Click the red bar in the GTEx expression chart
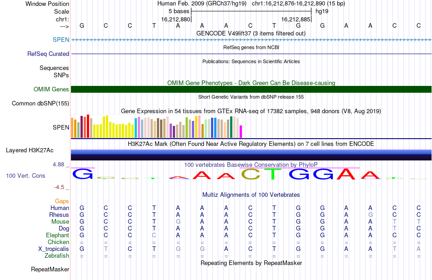Screen dimensions: 432x280 88,126
